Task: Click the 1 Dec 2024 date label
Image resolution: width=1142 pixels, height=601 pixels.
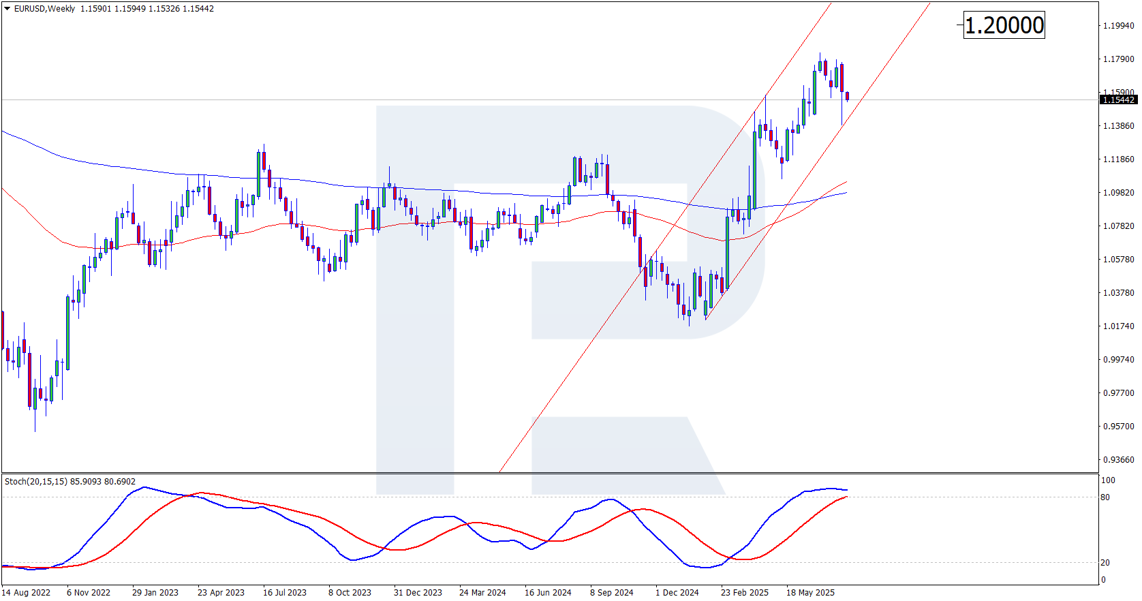Action: coord(677,593)
